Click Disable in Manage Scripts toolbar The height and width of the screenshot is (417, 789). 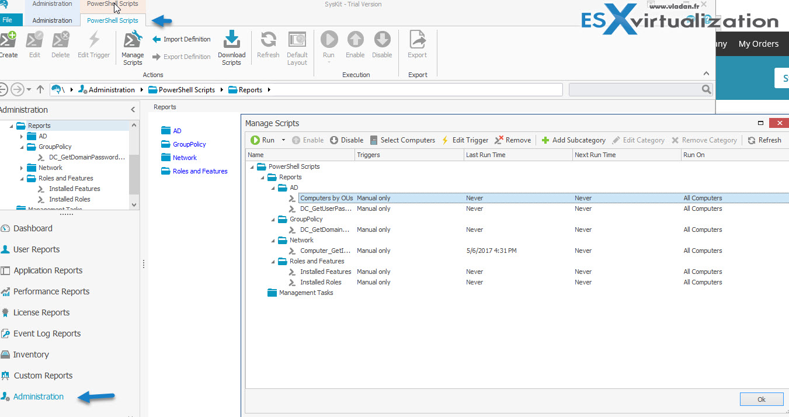[x=346, y=140]
